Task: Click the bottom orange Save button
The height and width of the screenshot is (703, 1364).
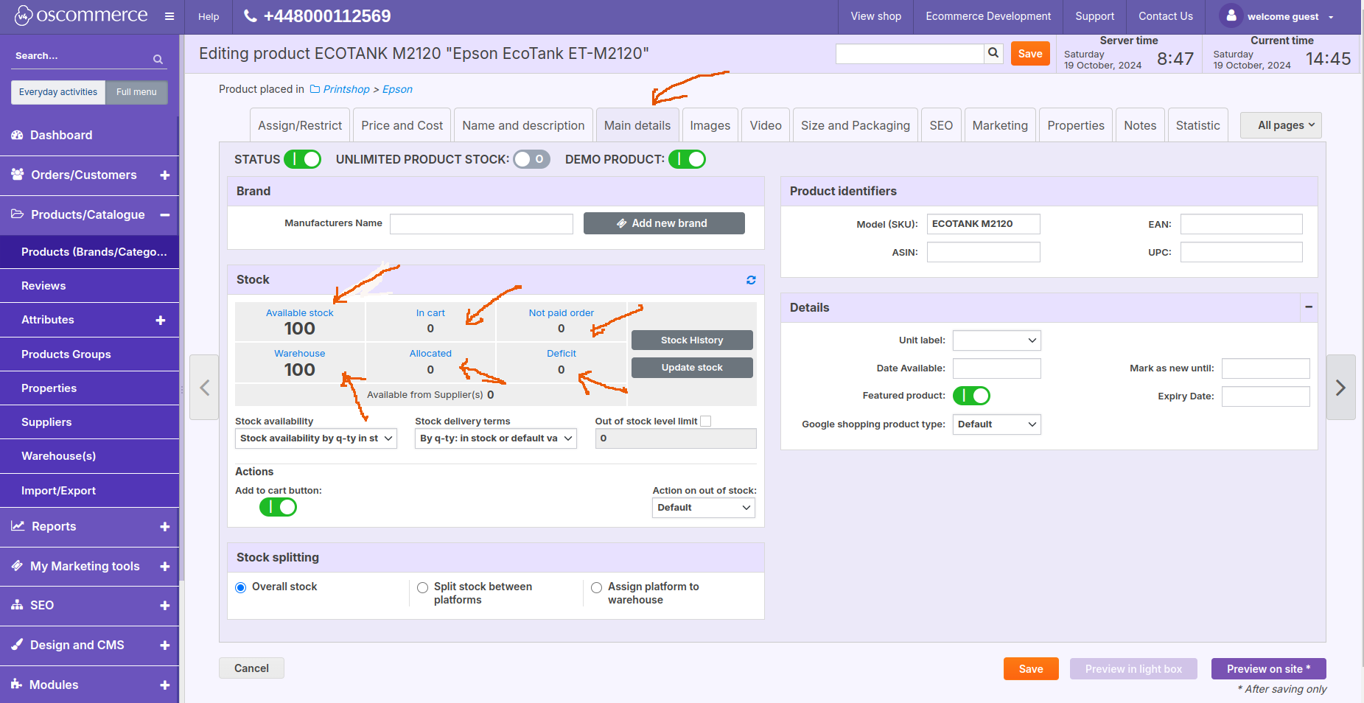Action: pyautogui.click(x=1031, y=669)
